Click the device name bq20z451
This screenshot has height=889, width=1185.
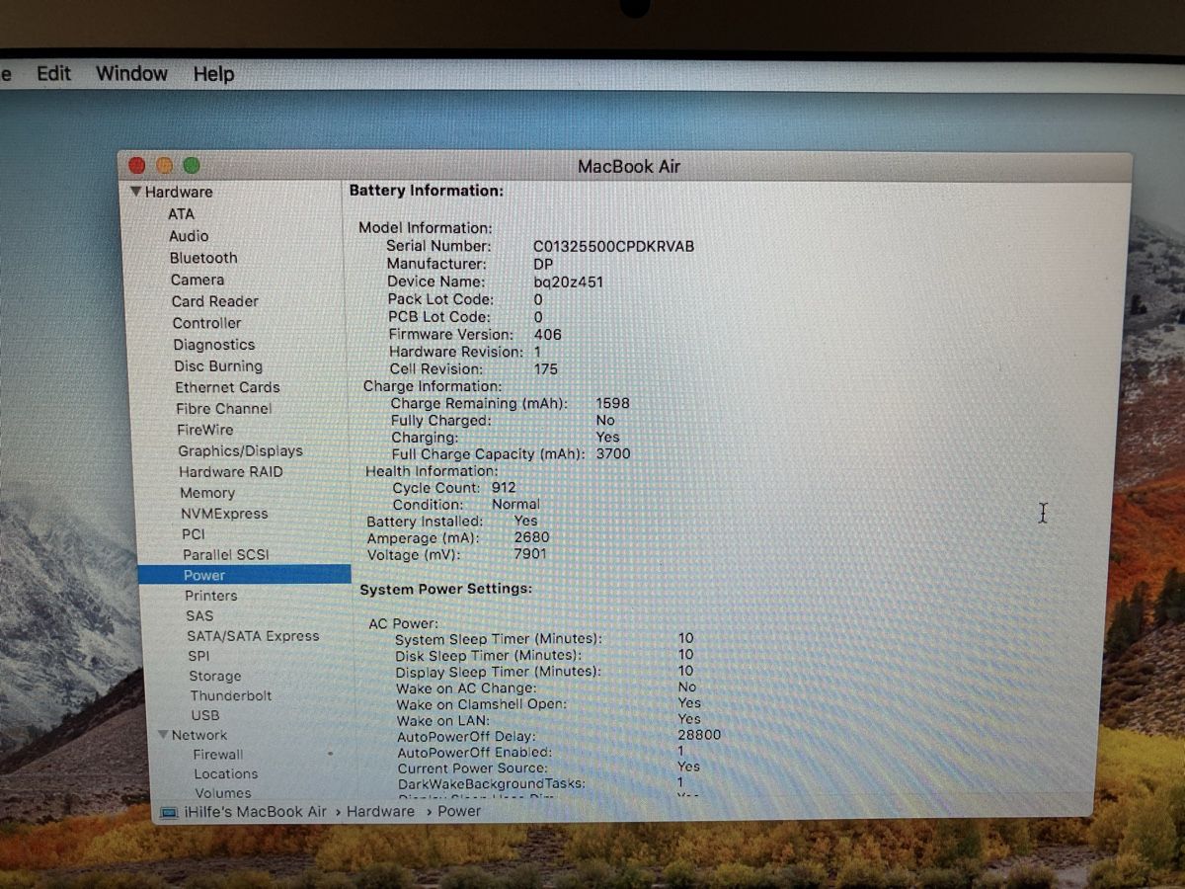(x=568, y=282)
